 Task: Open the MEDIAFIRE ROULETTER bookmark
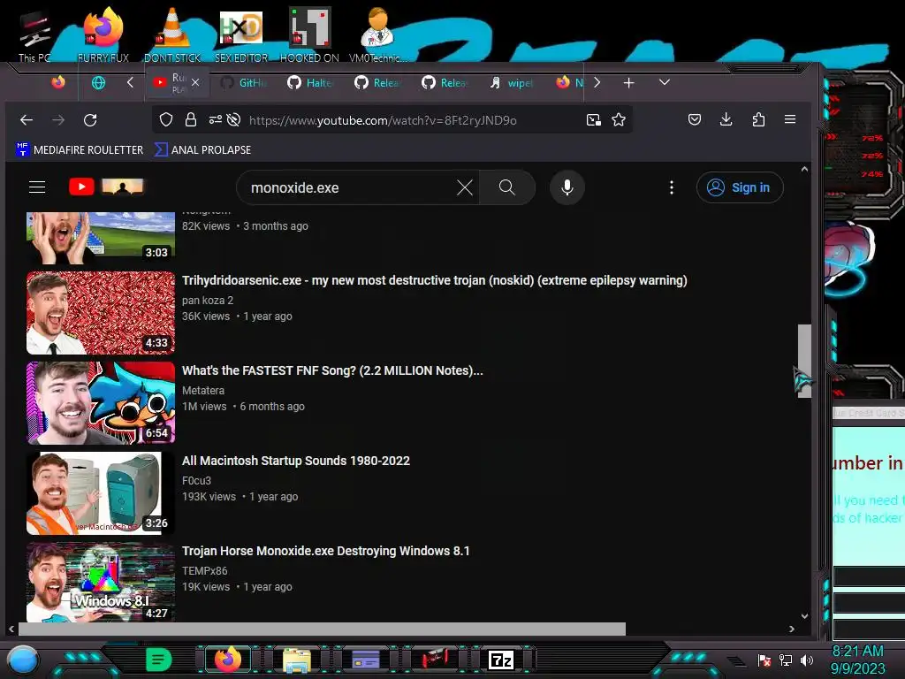[80, 149]
